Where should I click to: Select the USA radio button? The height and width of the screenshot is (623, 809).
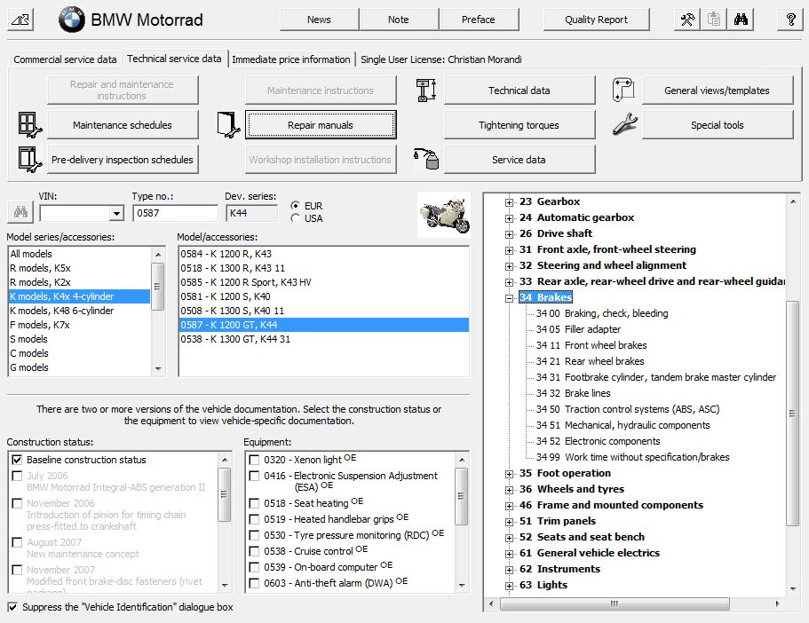pos(295,218)
